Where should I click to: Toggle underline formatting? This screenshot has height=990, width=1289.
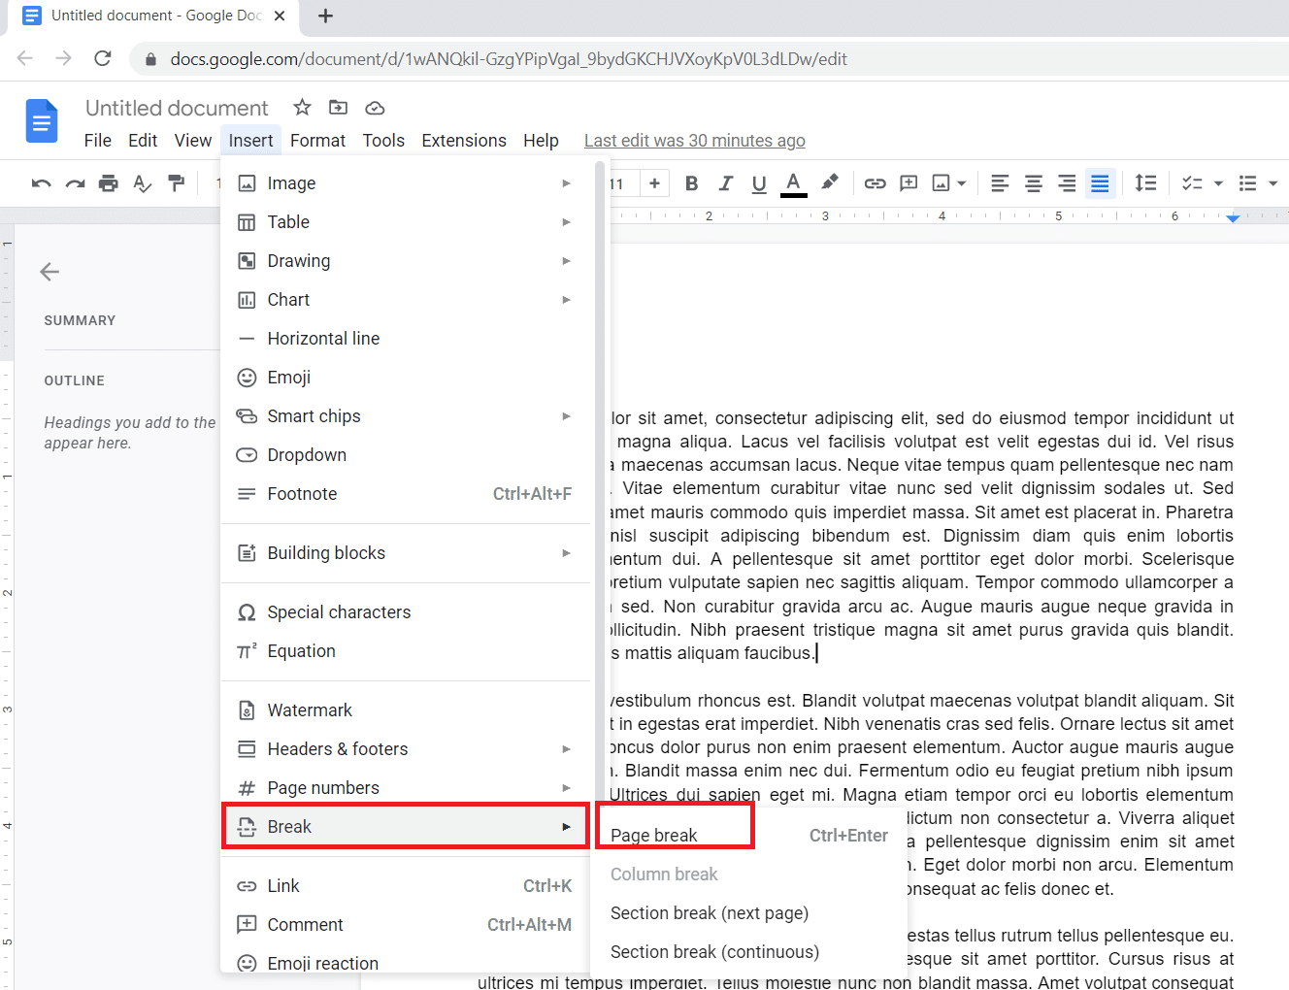coord(759,183)
